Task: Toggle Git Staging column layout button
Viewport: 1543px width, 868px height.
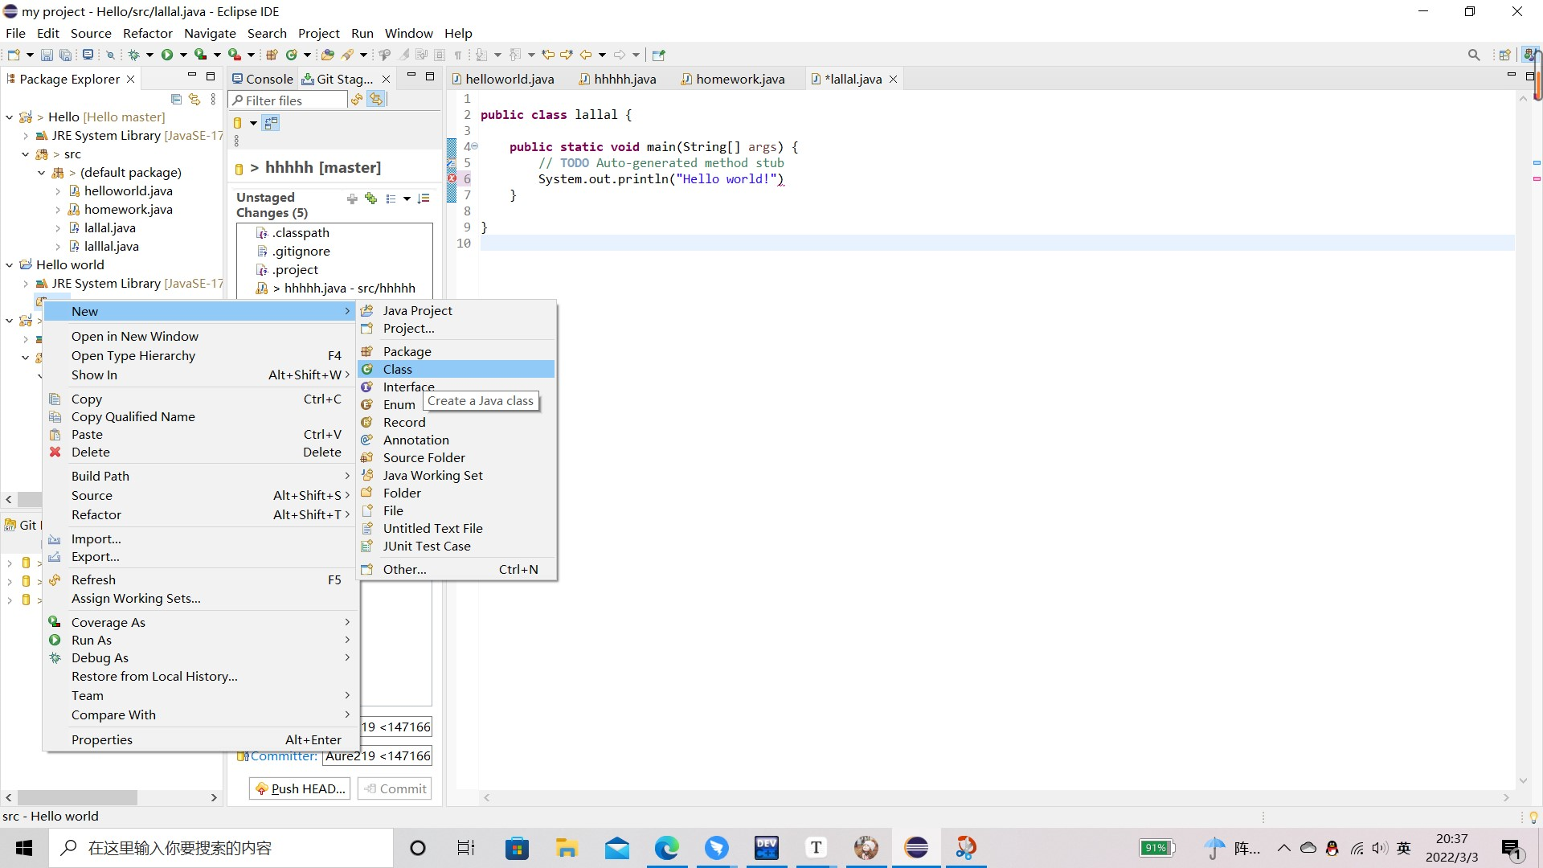Action: point(271,123)
